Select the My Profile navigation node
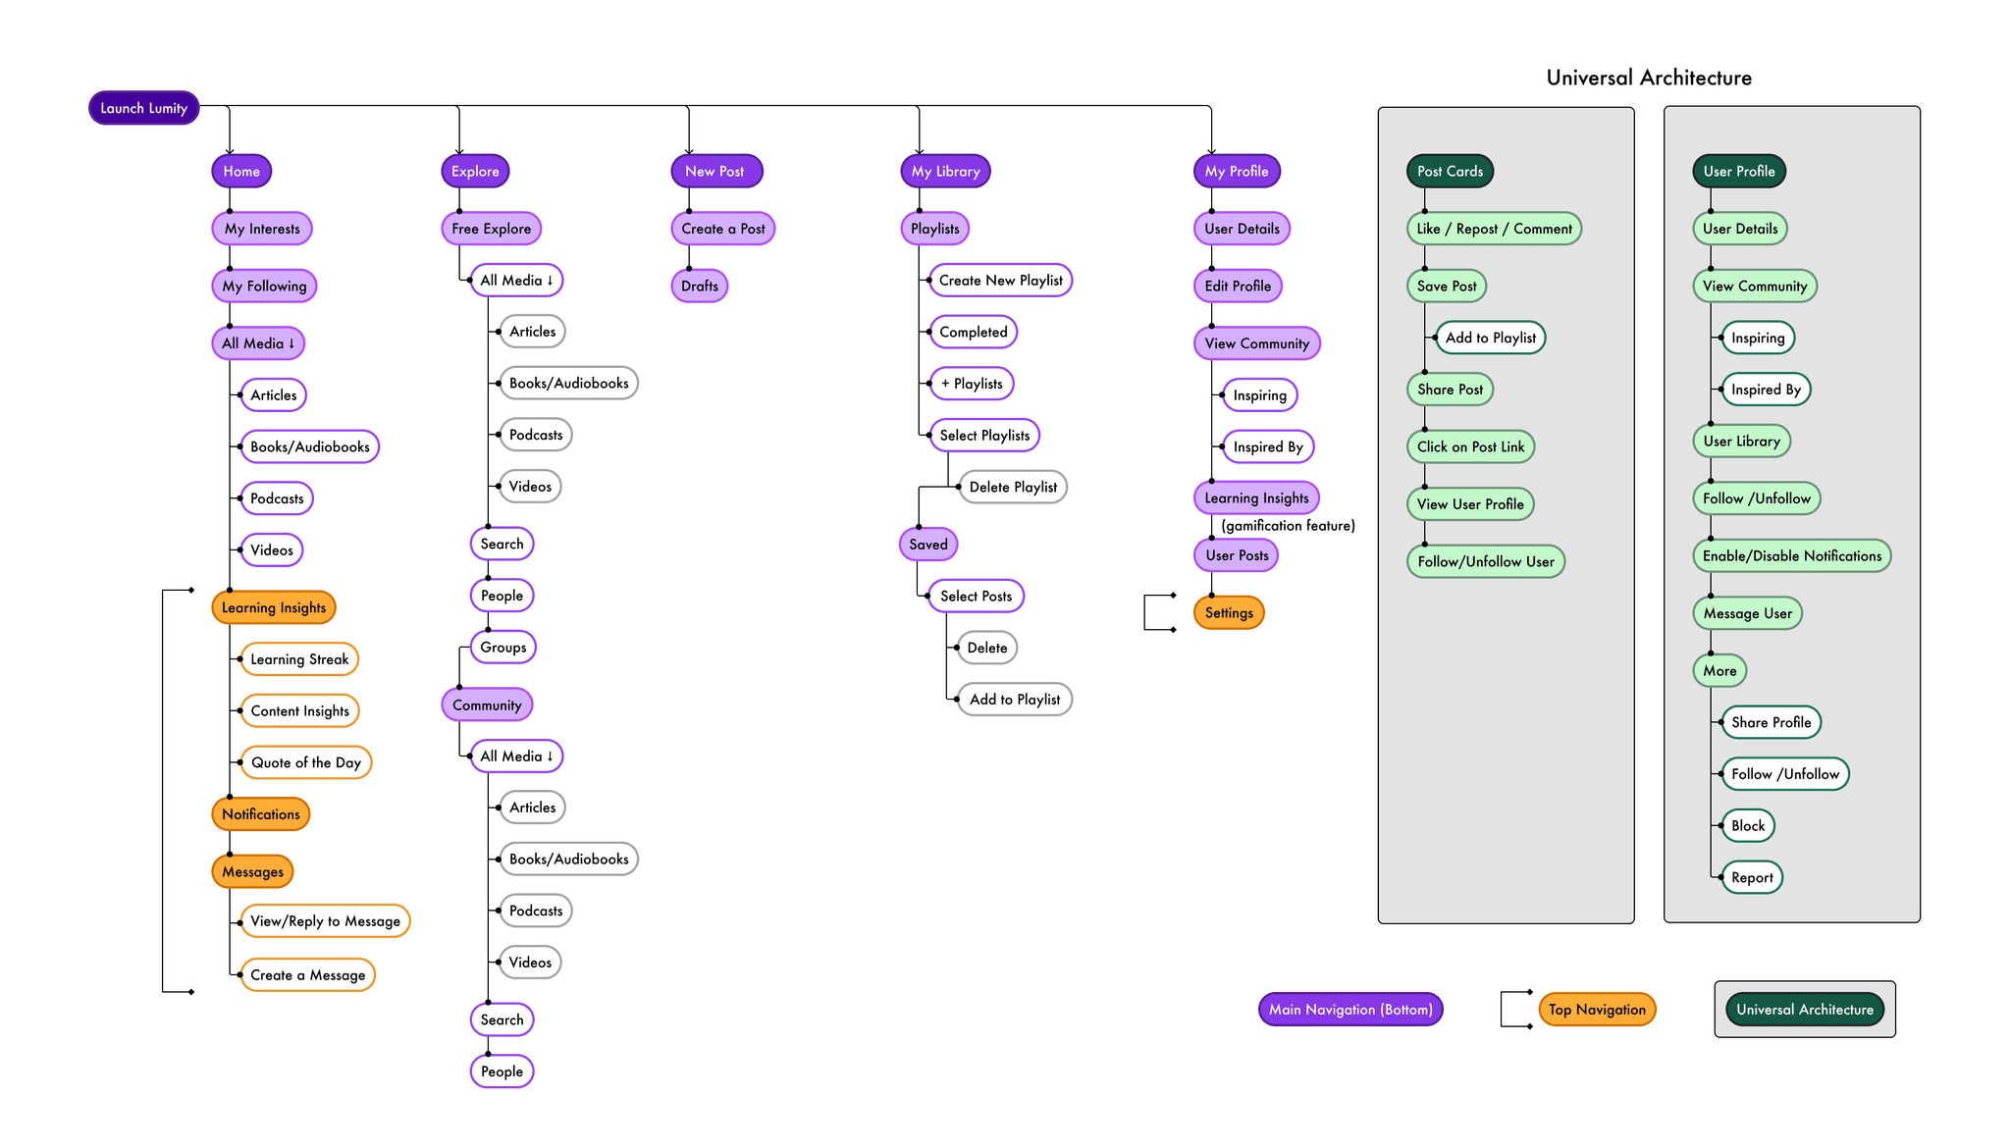The height and width of the screenshot is (1148, 2010). (x=1237, y=171)
